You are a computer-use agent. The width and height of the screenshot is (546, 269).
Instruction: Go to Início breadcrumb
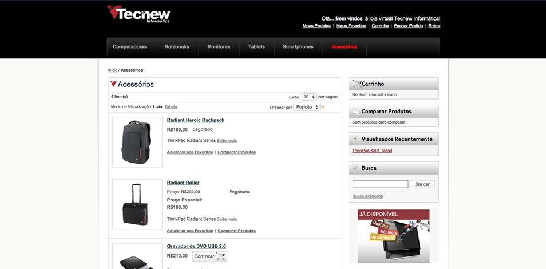[113, 70]
